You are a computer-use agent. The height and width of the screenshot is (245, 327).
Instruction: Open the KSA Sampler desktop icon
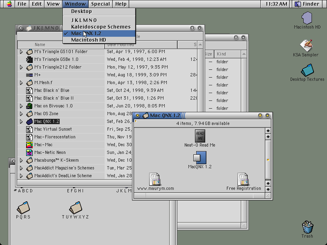point(306,45)
